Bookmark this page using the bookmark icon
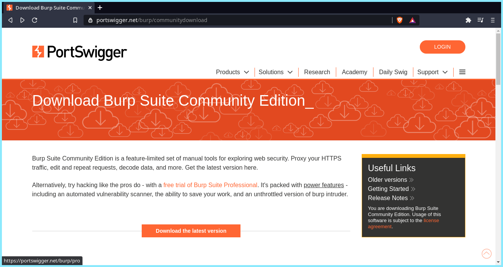 click(x=75, y=20)
